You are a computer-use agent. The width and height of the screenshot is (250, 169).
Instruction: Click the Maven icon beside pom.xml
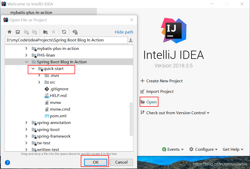(47, 116)
